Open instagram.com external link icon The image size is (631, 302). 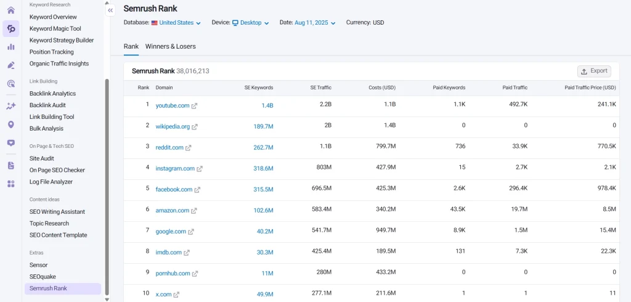tap(200, 169)
